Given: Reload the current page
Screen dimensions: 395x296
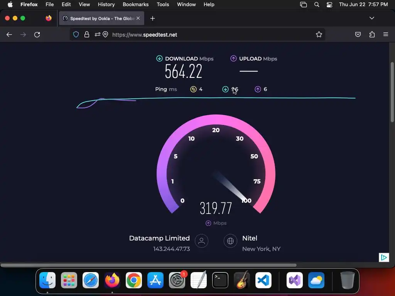Looking at the screenshot, I should pos(37,35).
